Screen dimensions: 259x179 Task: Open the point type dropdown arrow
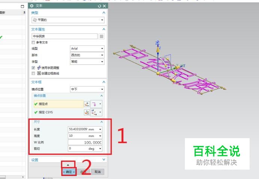[100, 104]
